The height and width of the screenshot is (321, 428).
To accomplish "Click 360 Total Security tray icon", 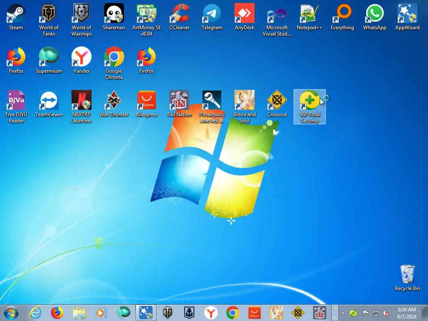I will point(353,313).
